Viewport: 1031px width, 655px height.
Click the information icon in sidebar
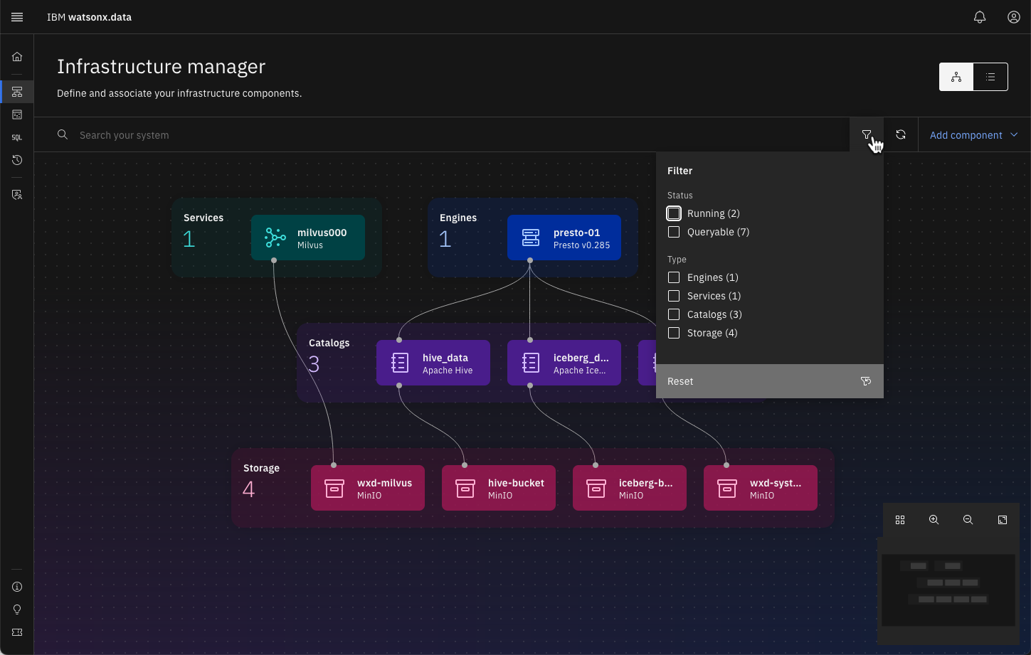click(x=17, y=587)
